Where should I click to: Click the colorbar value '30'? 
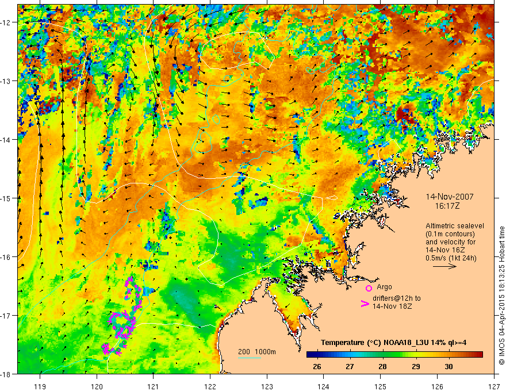pos(448,366)
